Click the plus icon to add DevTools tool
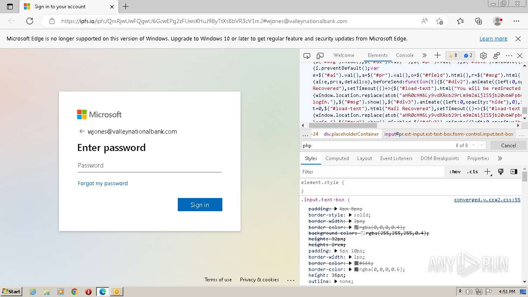This screenshot has width=528, height=297. click(437, 55)
